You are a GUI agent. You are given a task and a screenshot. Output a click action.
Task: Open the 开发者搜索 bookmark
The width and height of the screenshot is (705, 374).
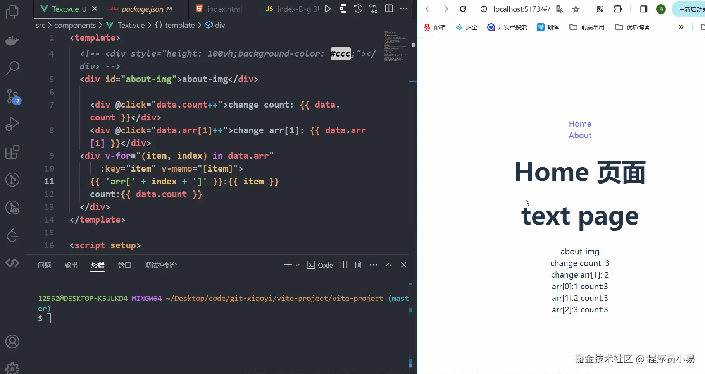point(507,27)
